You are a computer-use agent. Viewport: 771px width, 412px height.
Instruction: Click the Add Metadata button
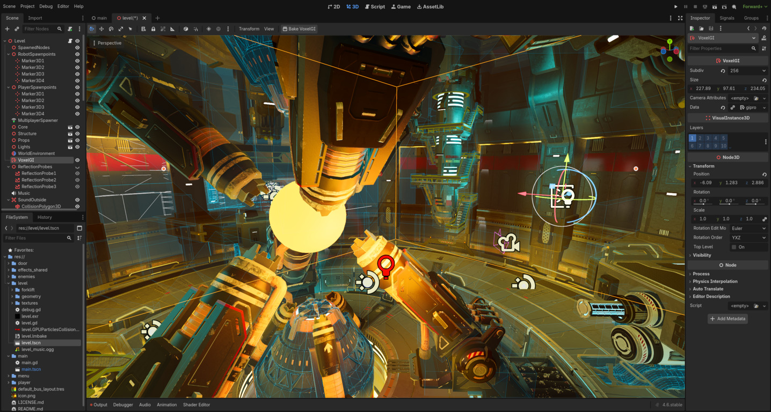coord(728,319)
